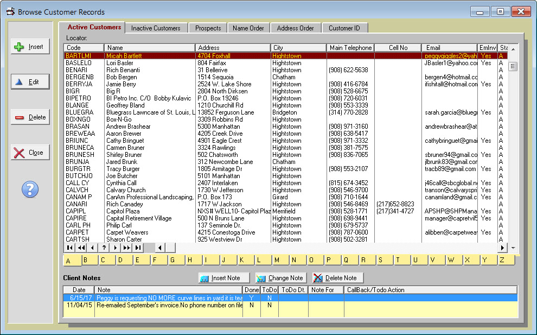Click the customer list vertical scroll thumb

[513, 66]
